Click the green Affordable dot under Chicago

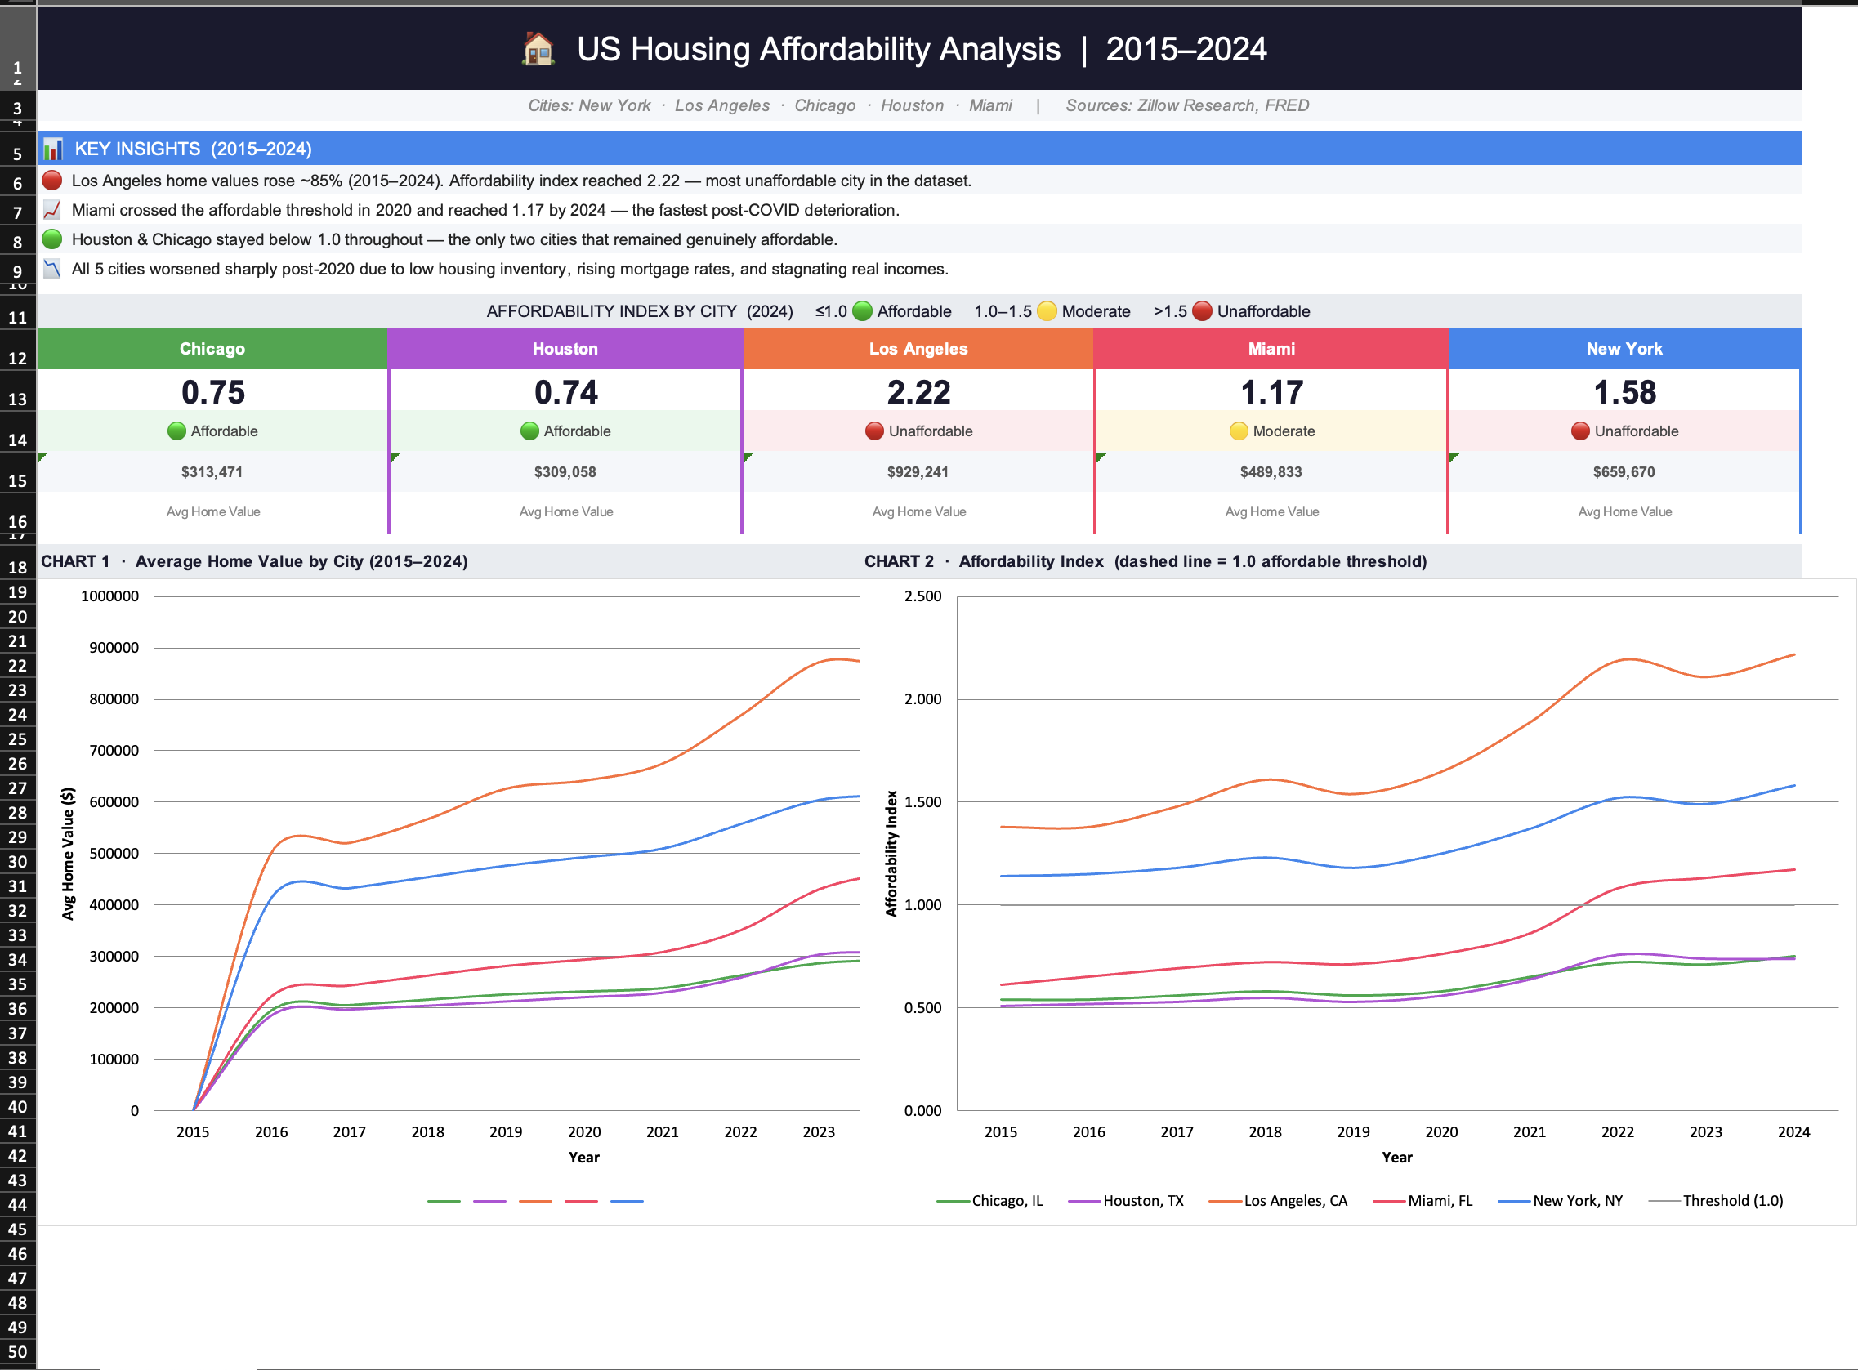click(176, 431)
